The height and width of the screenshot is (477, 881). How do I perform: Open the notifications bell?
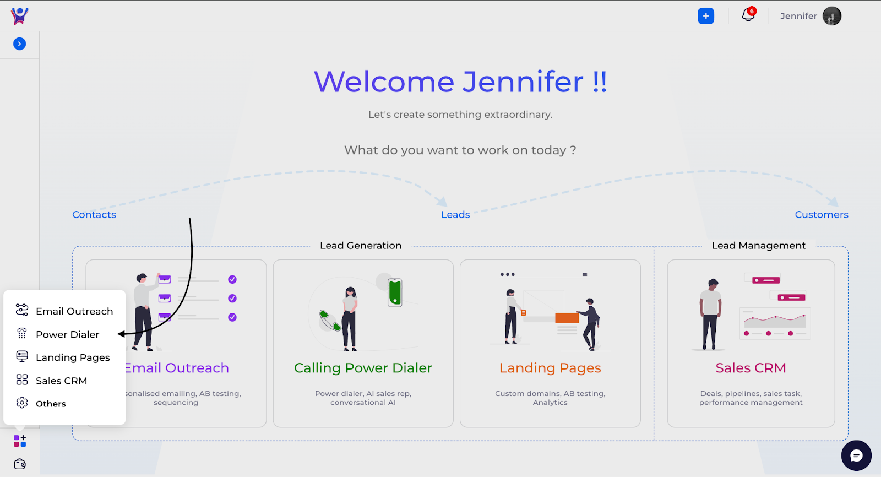(x=748, y=15)
